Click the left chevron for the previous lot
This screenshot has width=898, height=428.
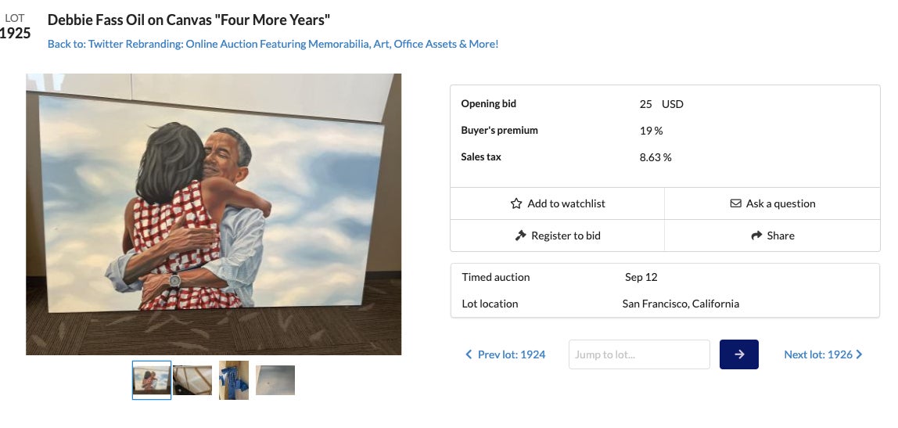coord(469,354)
